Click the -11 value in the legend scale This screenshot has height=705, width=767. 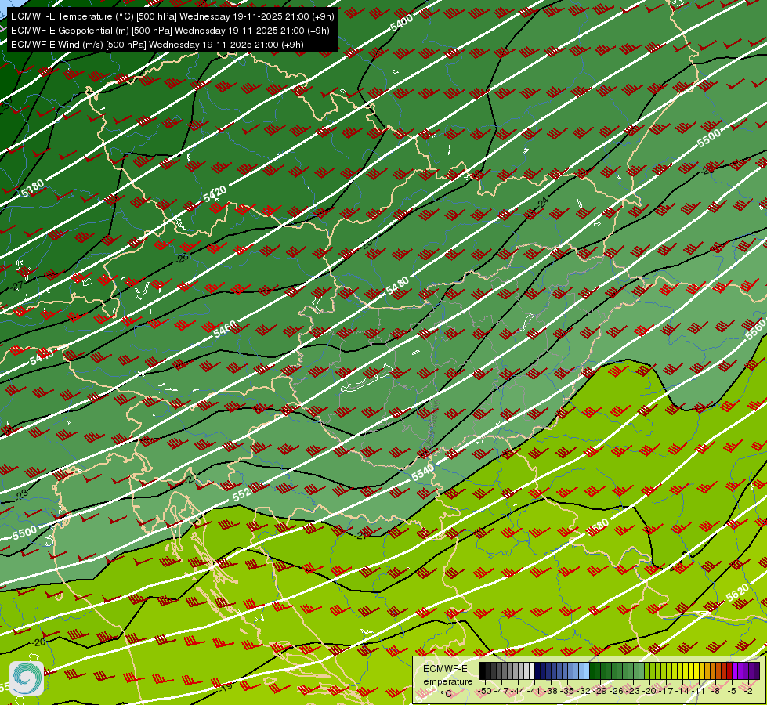(x=698, y=691)
